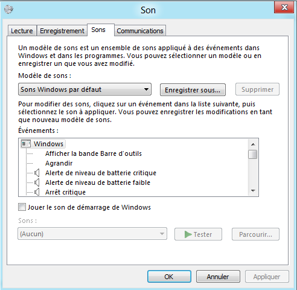The image size is (297, 290).
Task: Click the speaker icon beside Alerte de niveau de batterie faible
Action: (x=37, y=182)
